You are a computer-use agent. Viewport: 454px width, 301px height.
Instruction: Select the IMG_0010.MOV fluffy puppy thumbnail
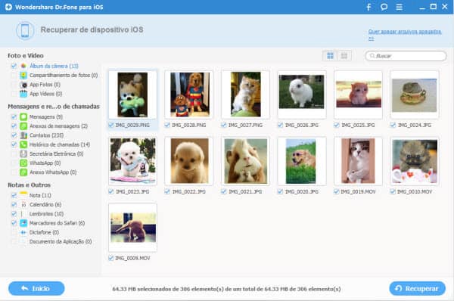[x=415, y=161]
